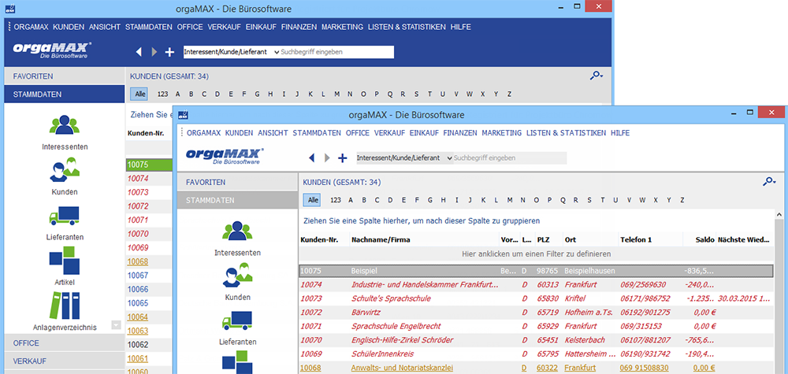Click plus add icon in front window toolbar
Viewport: 788px width, 374px height.
coord(342,157)
